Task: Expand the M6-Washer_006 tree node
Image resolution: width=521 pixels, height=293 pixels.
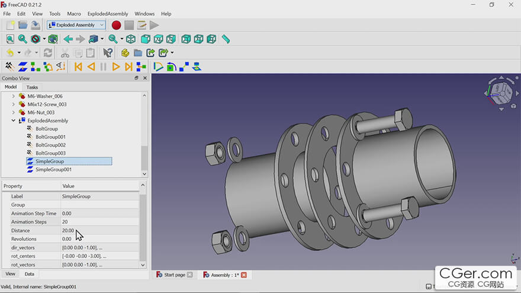Action: click(x=13, y=96)
